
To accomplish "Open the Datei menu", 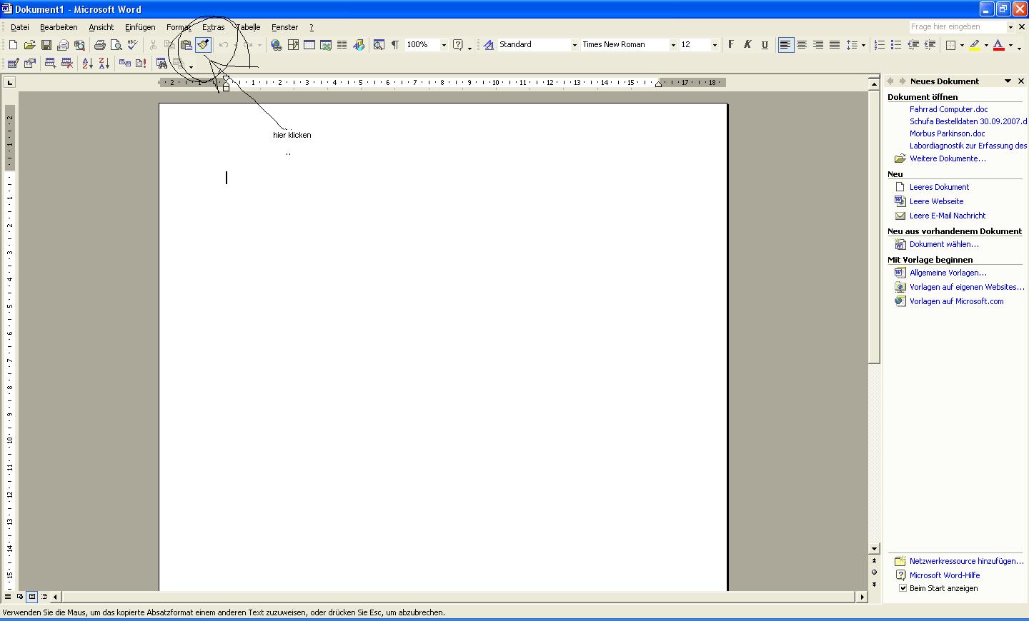I will pyautogui.click(x=20, y=27).
